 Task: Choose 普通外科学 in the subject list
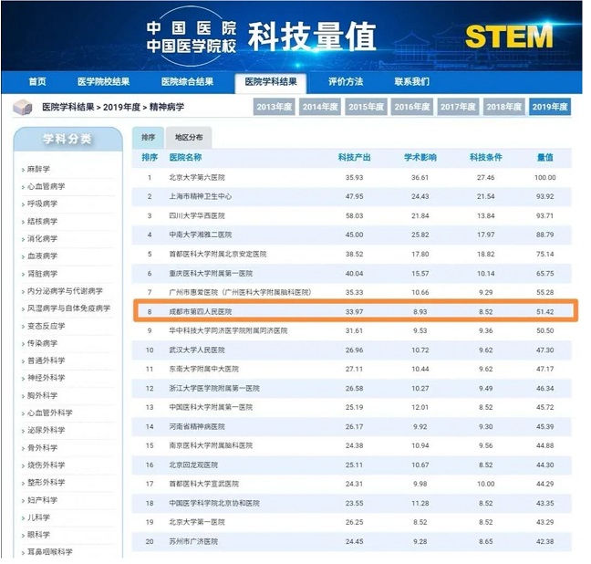point(46,360)
